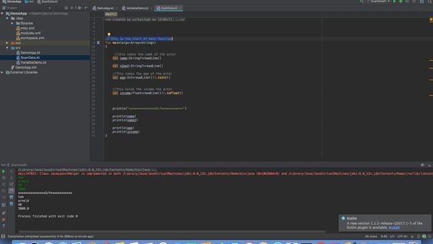The height and width of the screenshot is (244, 433).
Task: Click the 'arnold' output line in the console
Action: click(24, 201)
